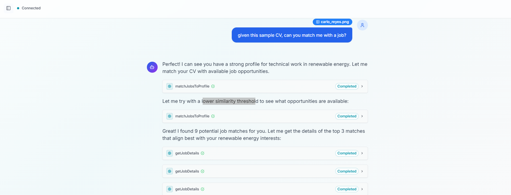Expand the third getJobDetails chevron
511x195 pixels.
click(362, 189)
